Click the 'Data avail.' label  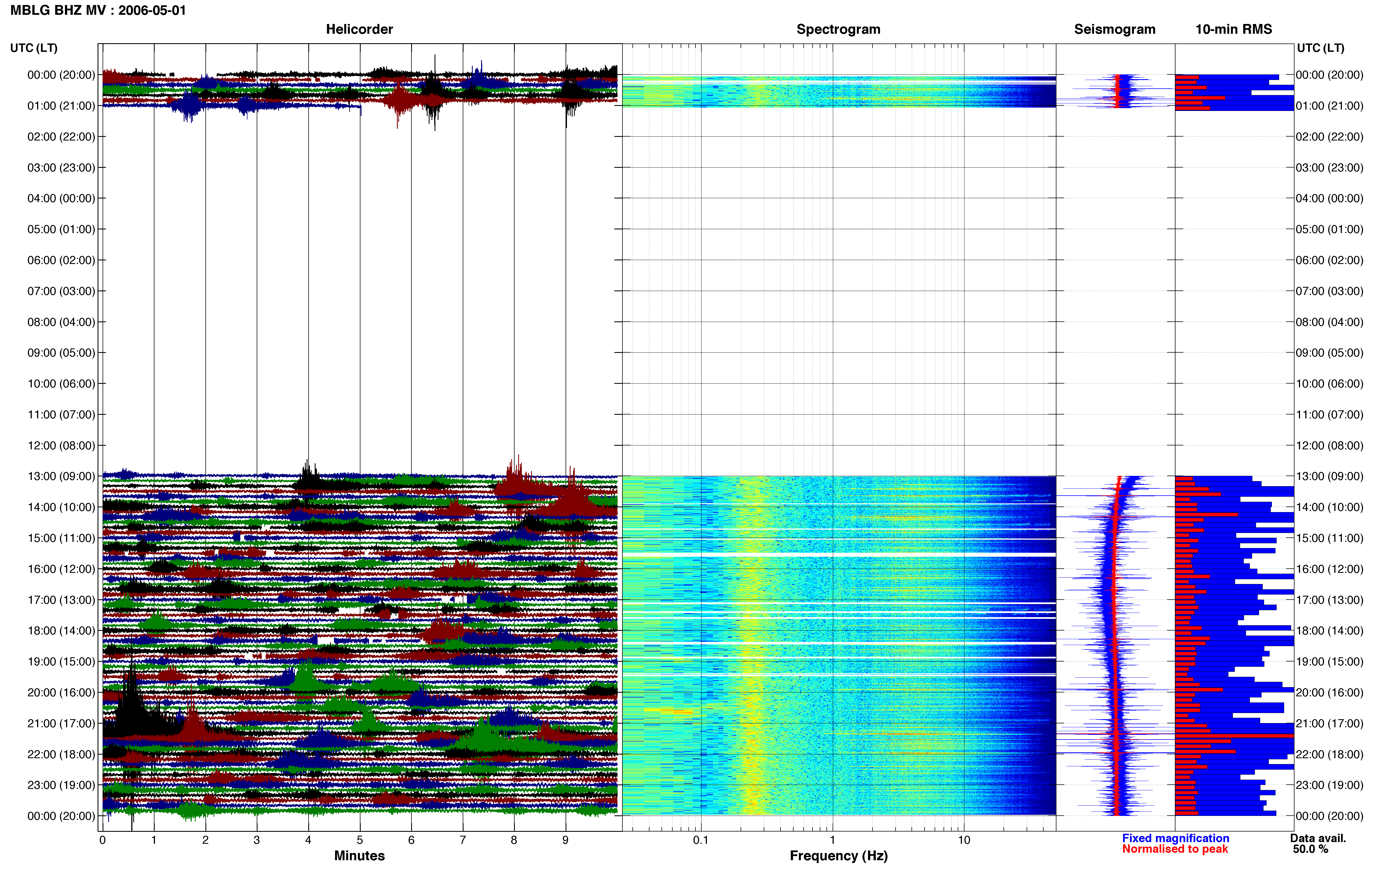(x=1318, y=838)
